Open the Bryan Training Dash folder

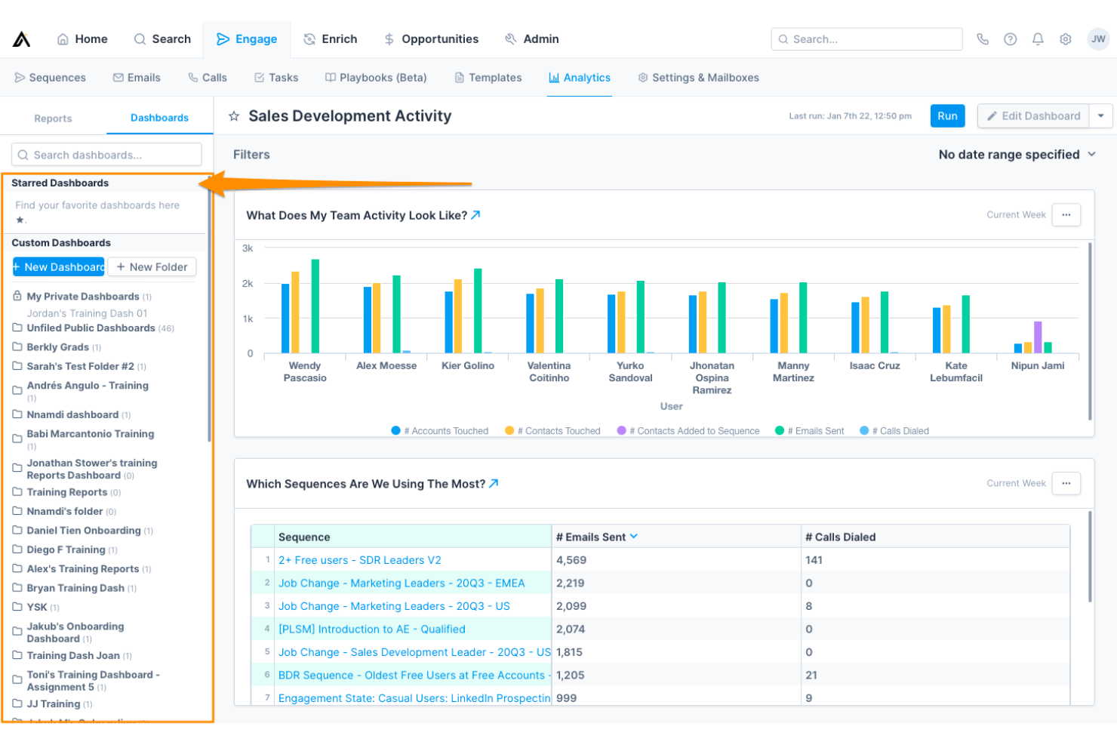click(75, 588)
